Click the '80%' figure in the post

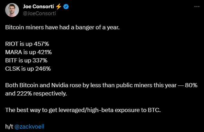(191, 85)
